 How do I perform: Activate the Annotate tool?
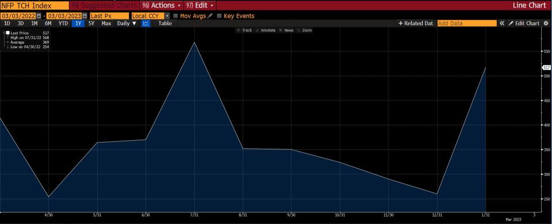point(266,30)
